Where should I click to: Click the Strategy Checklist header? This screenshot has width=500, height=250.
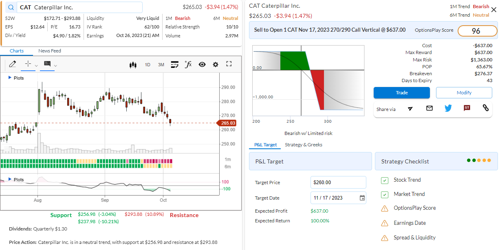(436, 161)
